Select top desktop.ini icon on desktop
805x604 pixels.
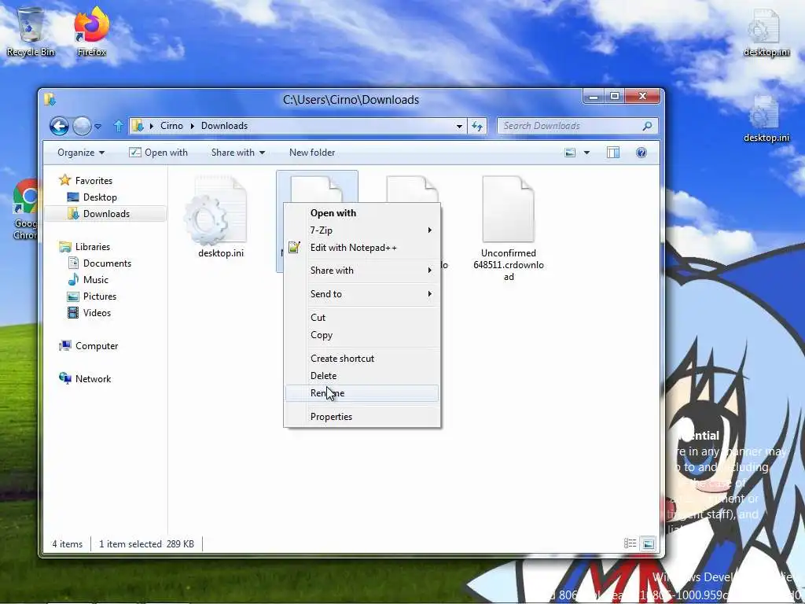[x=766, y=31]
